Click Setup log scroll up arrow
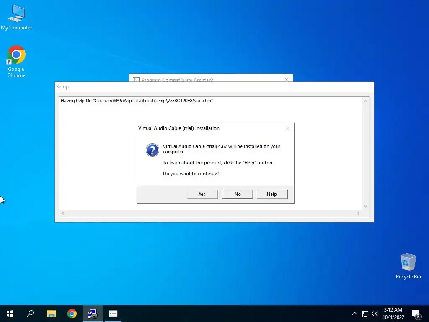429x322 pixels. 365,101
